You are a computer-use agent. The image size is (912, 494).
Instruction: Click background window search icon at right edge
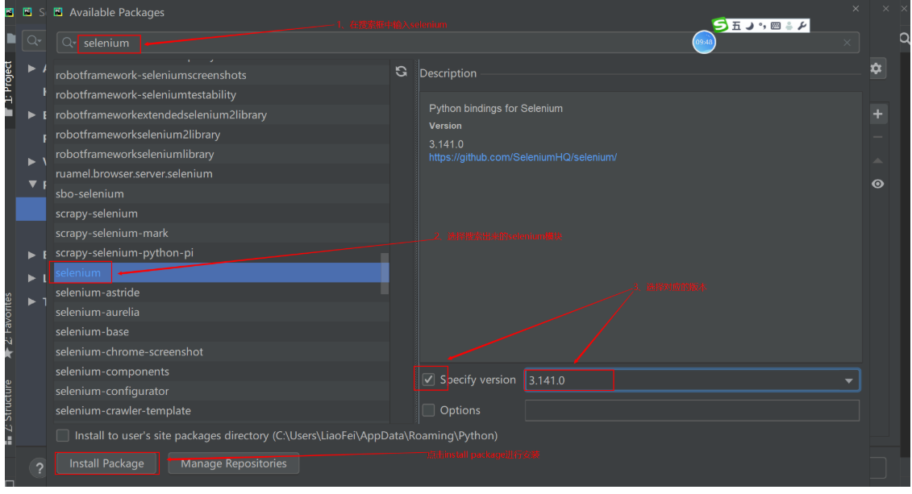pyautogui.click(x=905, y=39)
